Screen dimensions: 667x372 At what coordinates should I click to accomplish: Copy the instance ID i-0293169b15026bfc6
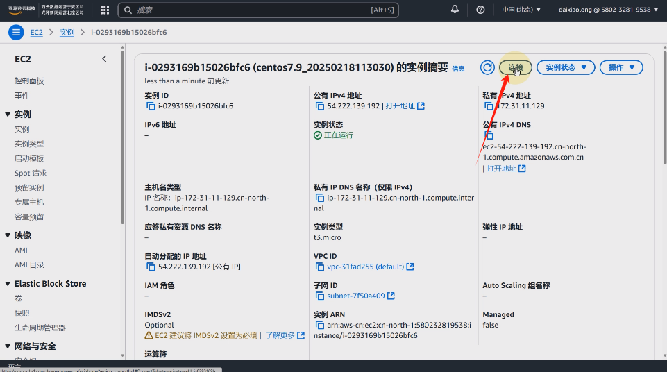coord(151,106)
